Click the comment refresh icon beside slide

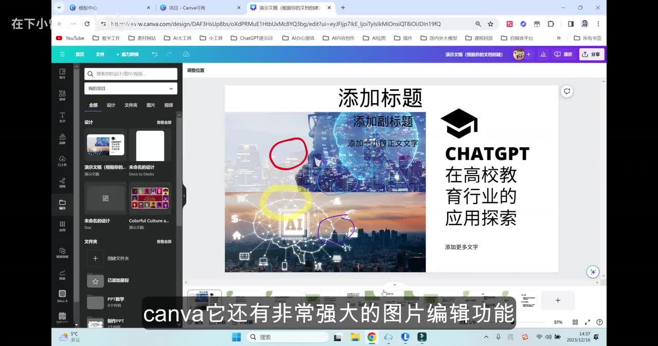[566, 91]
